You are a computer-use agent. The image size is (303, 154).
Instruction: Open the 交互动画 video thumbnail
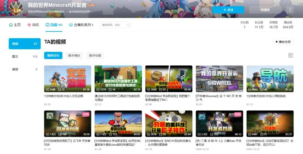[x=68, y=79]
